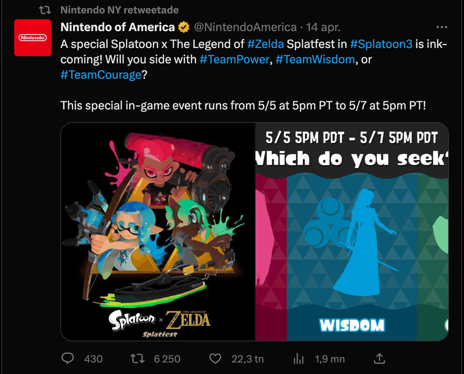This screenshot has height=374, width=464.
Task: Open the Nintendo NY retweetade link
Action: [119, 10]
